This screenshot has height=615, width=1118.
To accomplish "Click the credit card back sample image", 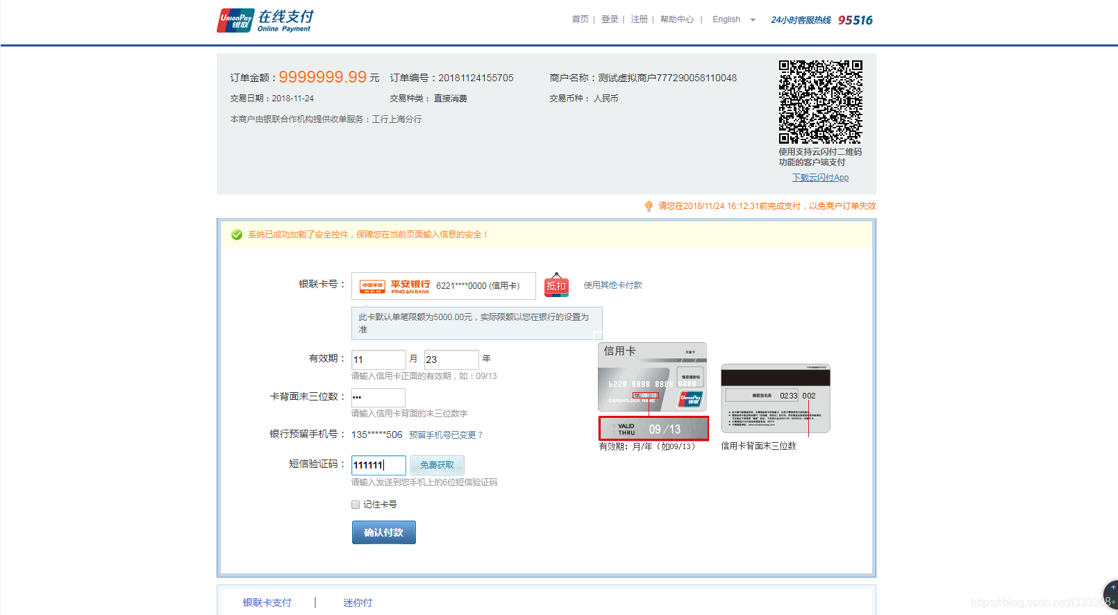I will pyautogui.click(x=776, y=398).
